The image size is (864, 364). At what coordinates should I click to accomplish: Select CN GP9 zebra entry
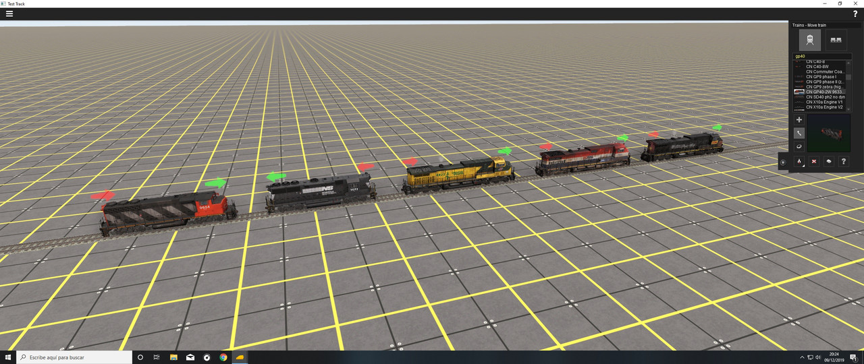click(819, 87)
